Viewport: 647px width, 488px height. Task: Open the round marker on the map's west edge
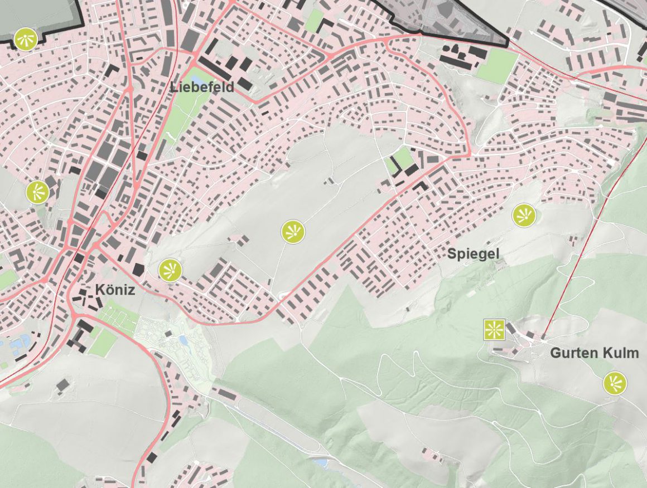pyautogui.click(x=37, y=192)
